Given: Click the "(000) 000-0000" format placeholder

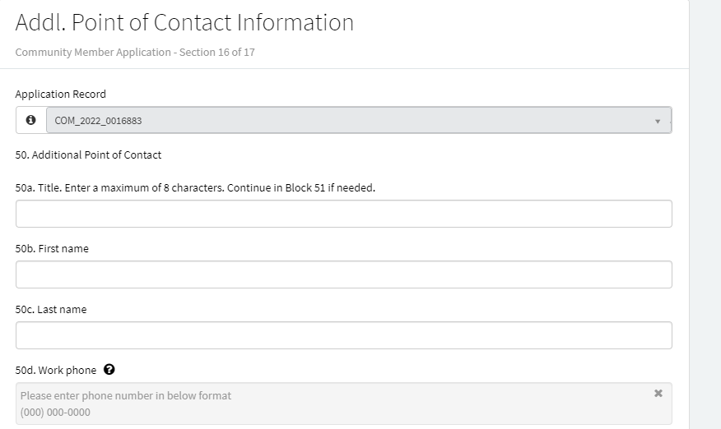Looking at the screenshot, I should pos(55,412).
